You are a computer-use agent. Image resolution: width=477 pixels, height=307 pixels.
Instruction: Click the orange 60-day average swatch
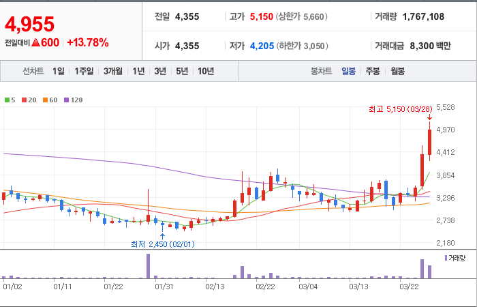pos(46,100)
